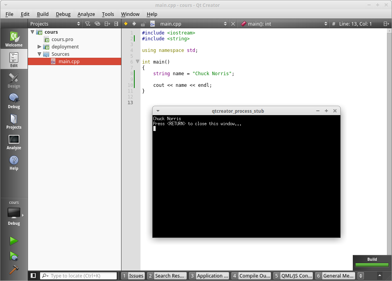Click the filter tree icon in Projects panel
This screenshot has height=281, width=392.
click(x=87, y=24)
